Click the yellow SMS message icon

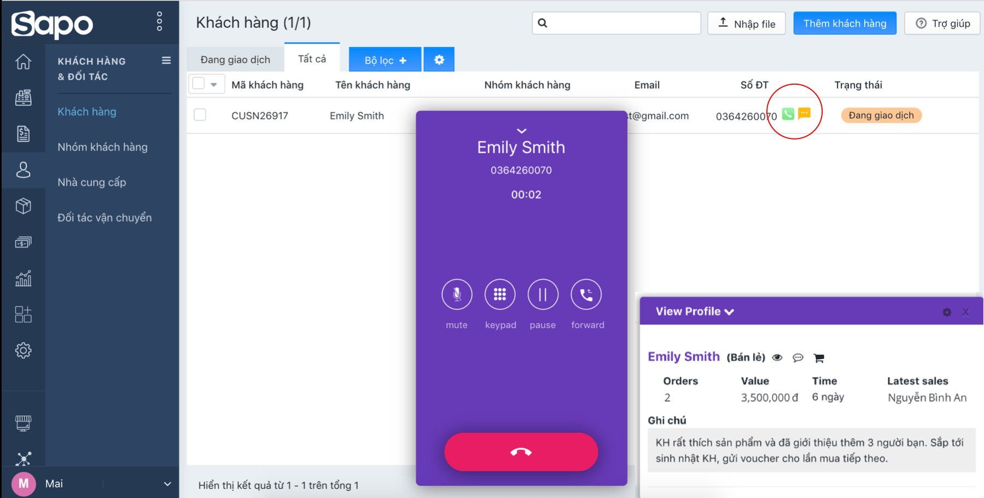coord(804,113)
